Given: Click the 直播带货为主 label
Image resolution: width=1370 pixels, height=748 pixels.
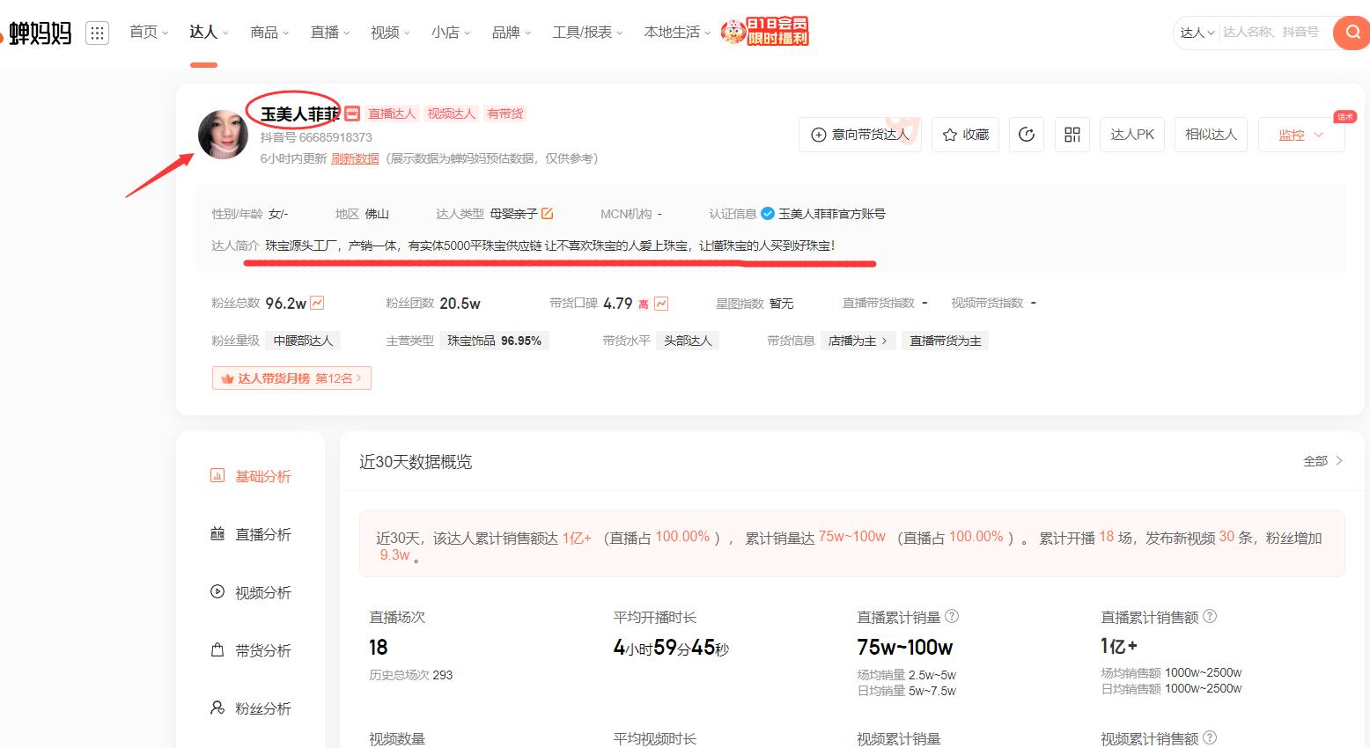Looking at the screenshot, I should click(945, 341).
